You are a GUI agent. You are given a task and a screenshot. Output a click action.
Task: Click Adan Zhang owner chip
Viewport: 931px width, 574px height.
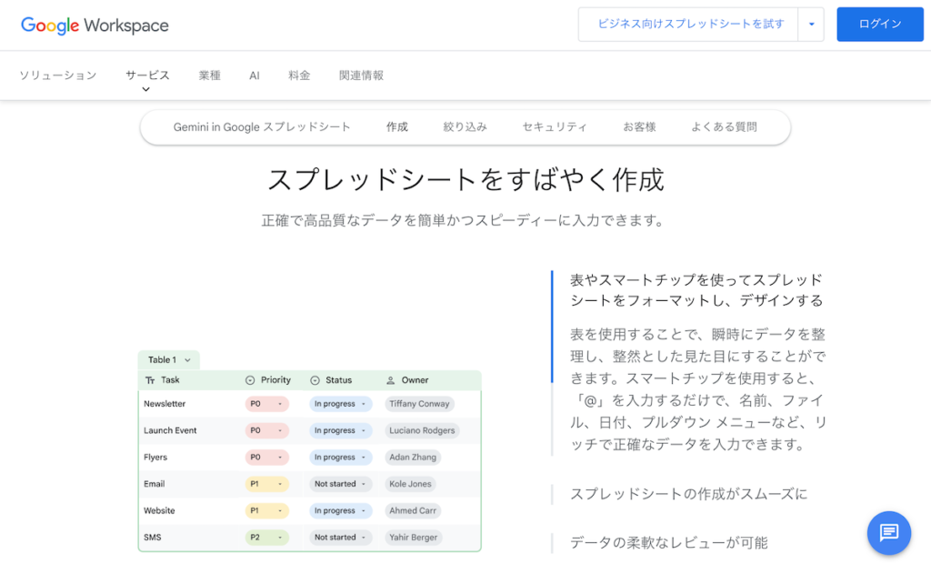point(413,458)
